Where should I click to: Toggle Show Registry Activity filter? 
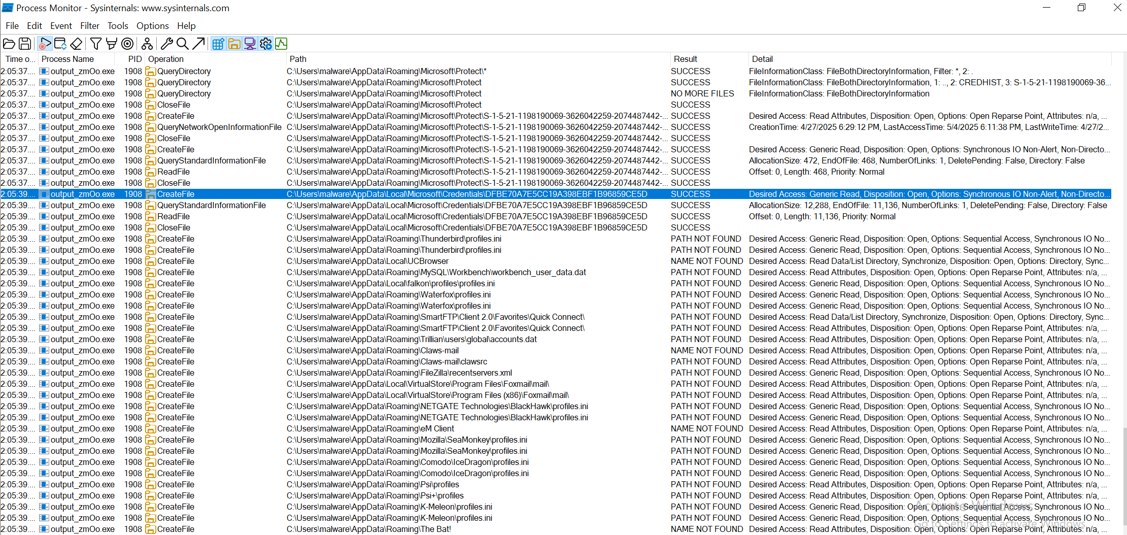pyautogui.click(x=218, y=44)
